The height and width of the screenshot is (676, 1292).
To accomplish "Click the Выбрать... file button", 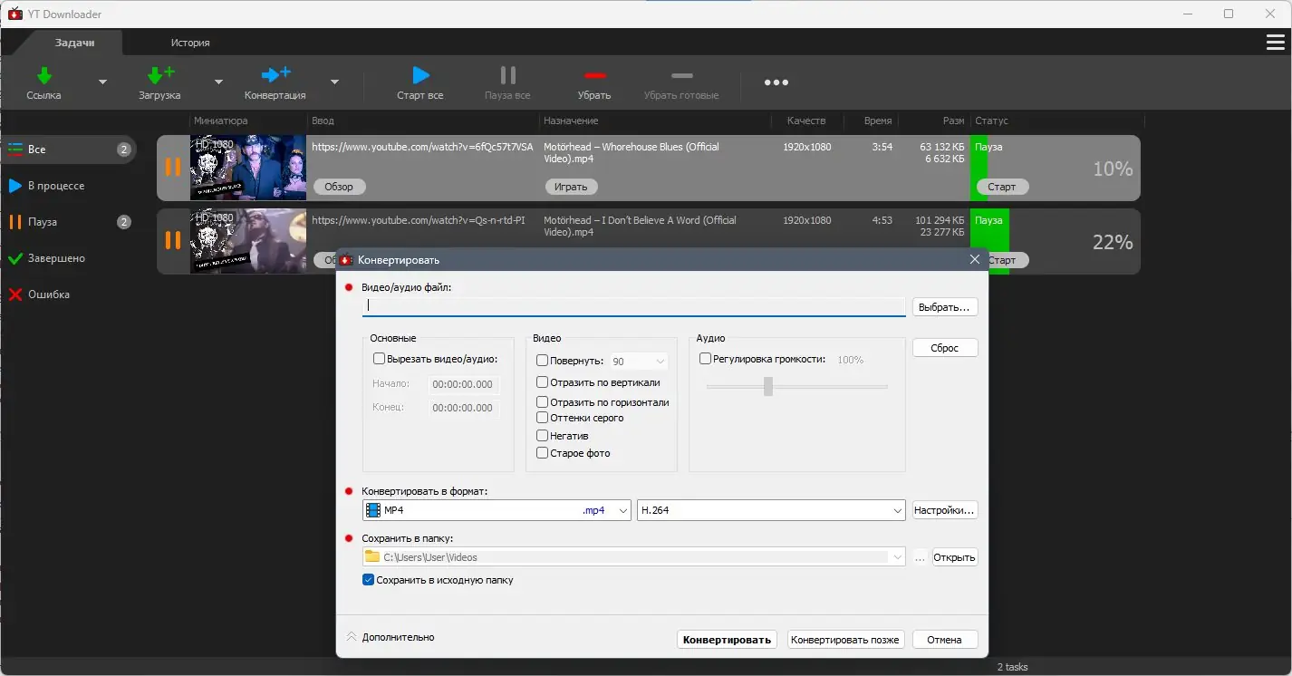I will [945, 307].
